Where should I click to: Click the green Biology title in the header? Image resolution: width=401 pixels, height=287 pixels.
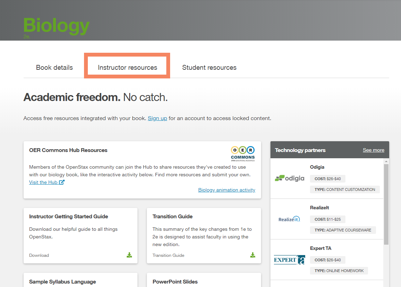56,26
